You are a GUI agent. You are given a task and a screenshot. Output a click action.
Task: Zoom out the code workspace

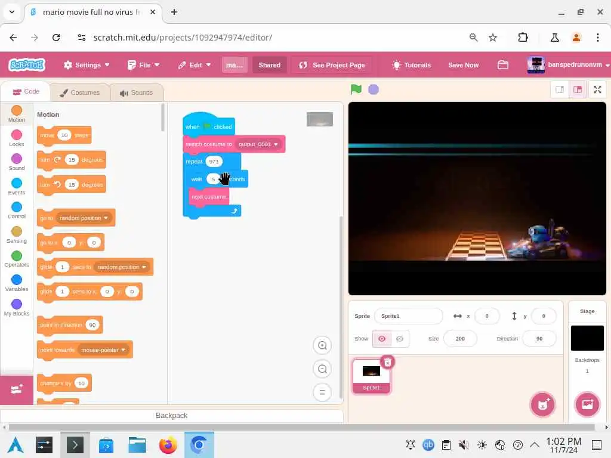(x=322, y=369)
